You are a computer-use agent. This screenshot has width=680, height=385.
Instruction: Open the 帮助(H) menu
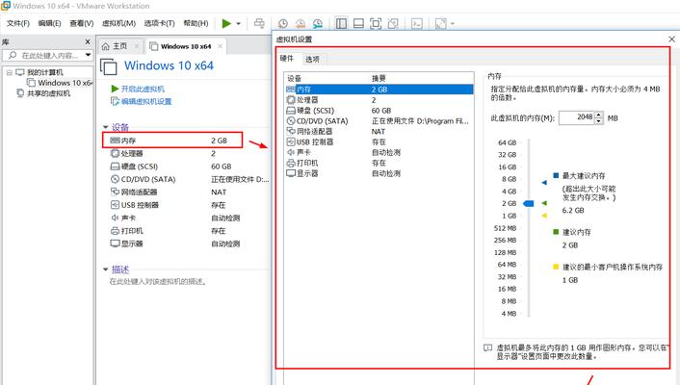(196, 23)
